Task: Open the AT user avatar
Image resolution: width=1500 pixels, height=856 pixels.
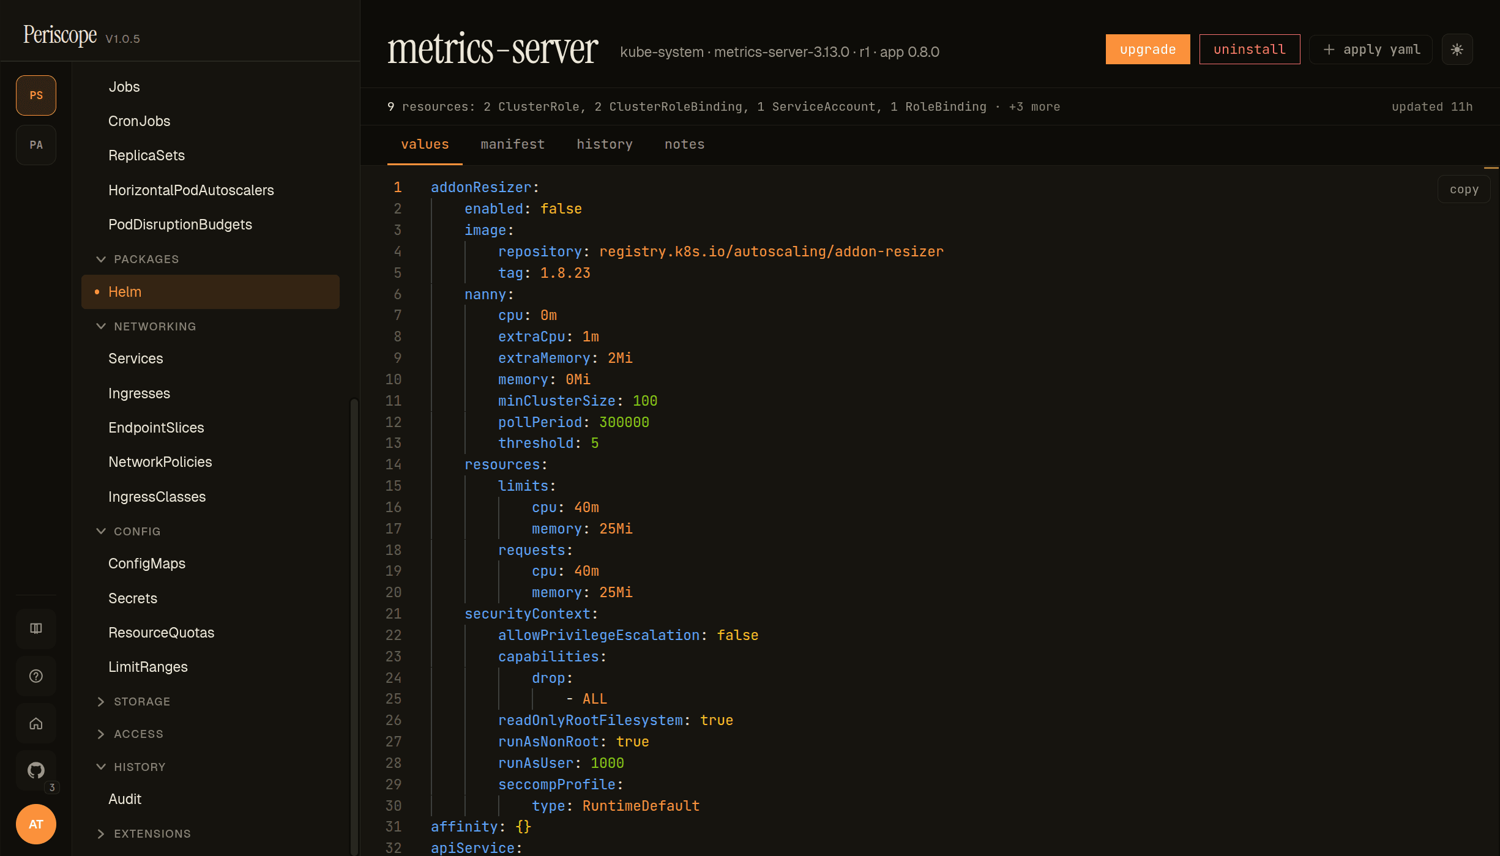Action: click(36, 824)
